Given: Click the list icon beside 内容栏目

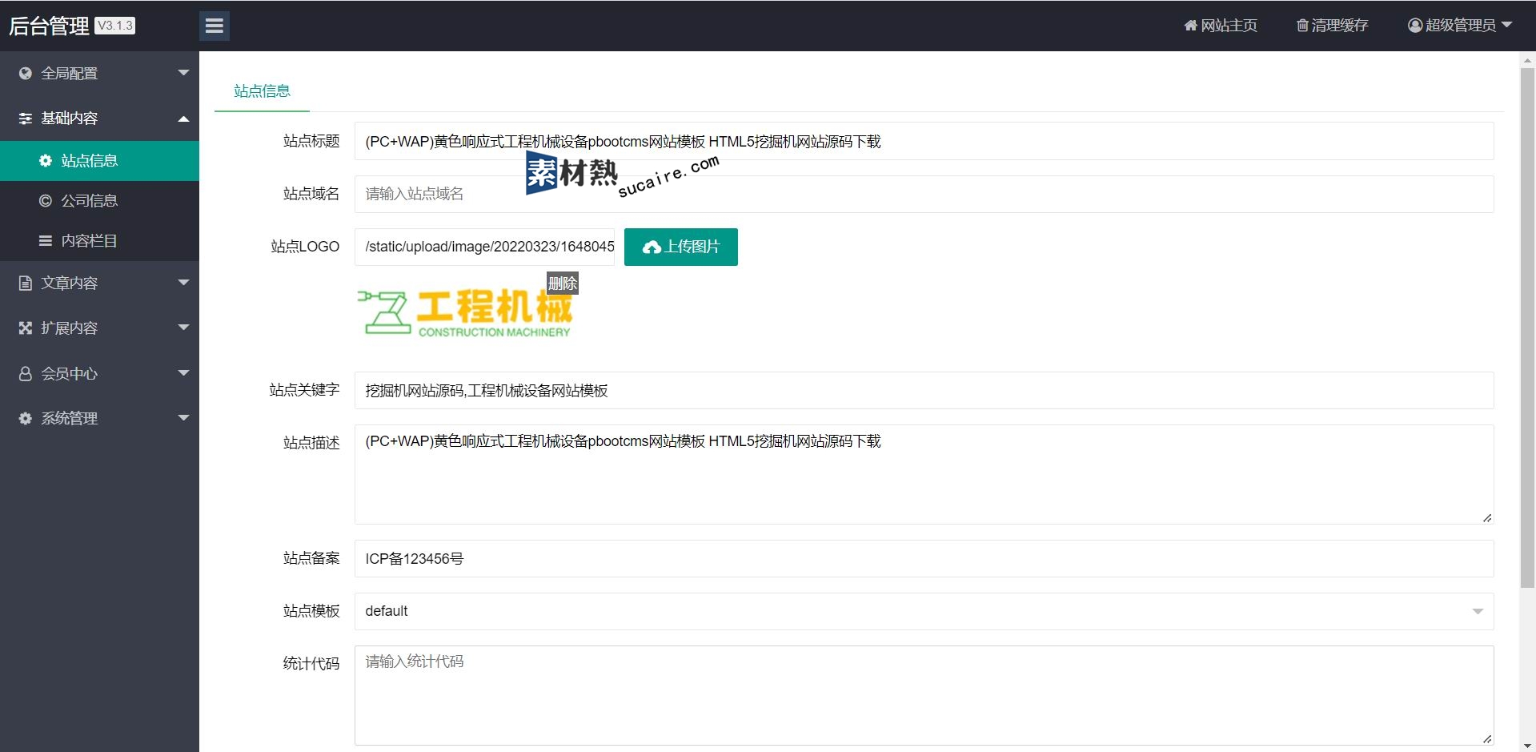Looking at the screenshot, I should pos(46,241).
